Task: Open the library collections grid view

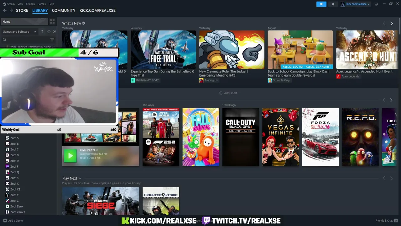Action: click(52, 22)
